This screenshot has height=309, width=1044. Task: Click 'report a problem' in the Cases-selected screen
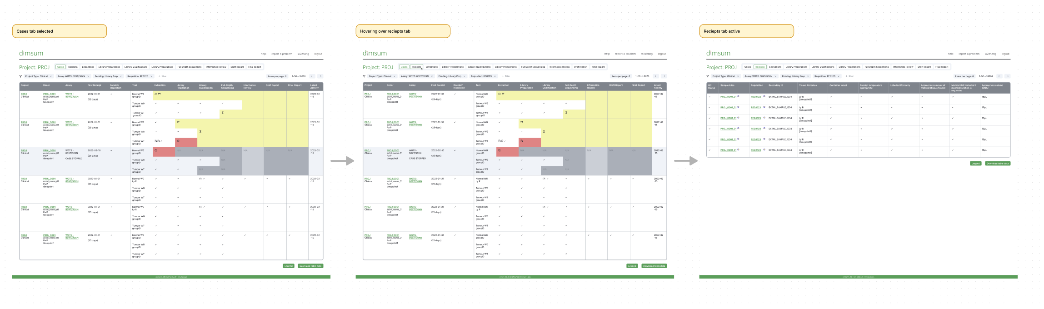coord(282,54)
